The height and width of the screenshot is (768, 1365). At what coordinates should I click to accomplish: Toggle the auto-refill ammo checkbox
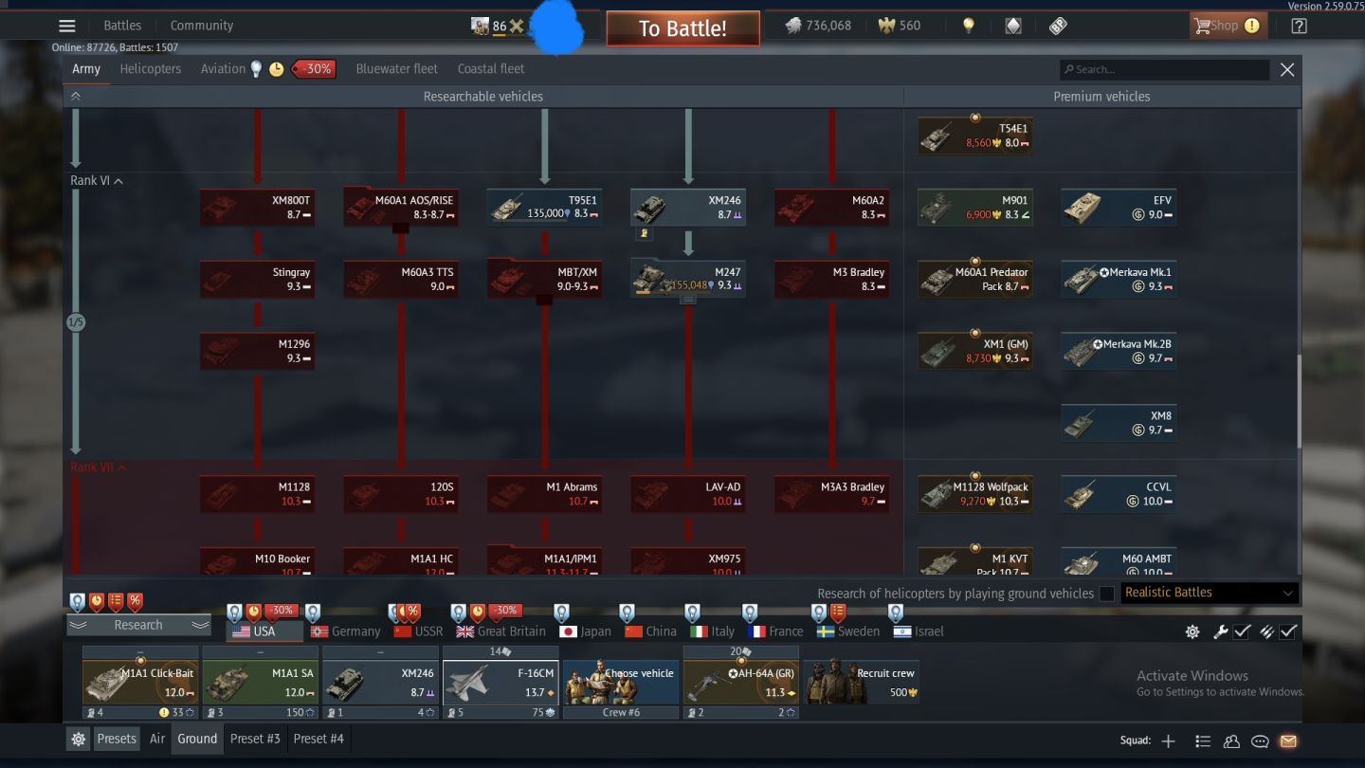[1288, 631]
